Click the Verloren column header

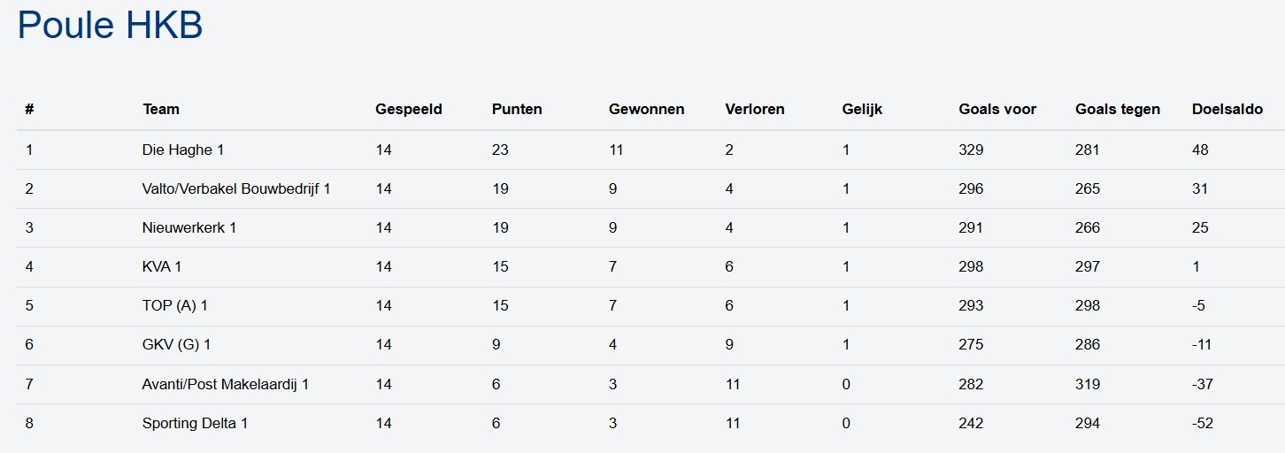point(754,110)
